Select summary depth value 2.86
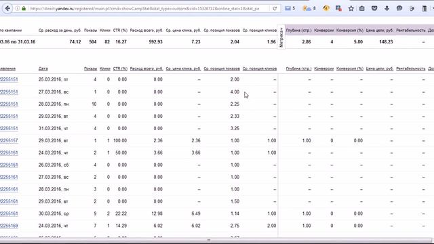Image resolution: width=434 pixels, height=244 pixels. point(306,42)
